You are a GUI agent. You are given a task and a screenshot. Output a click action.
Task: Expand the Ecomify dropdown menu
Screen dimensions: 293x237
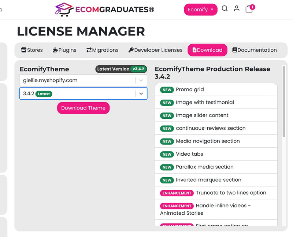tap(200, 10)
